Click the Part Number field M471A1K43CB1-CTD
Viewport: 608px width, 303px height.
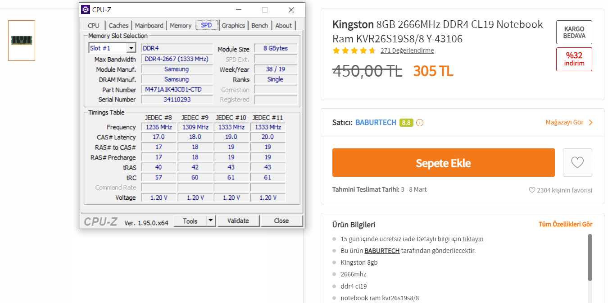click(x=177, y=89)
